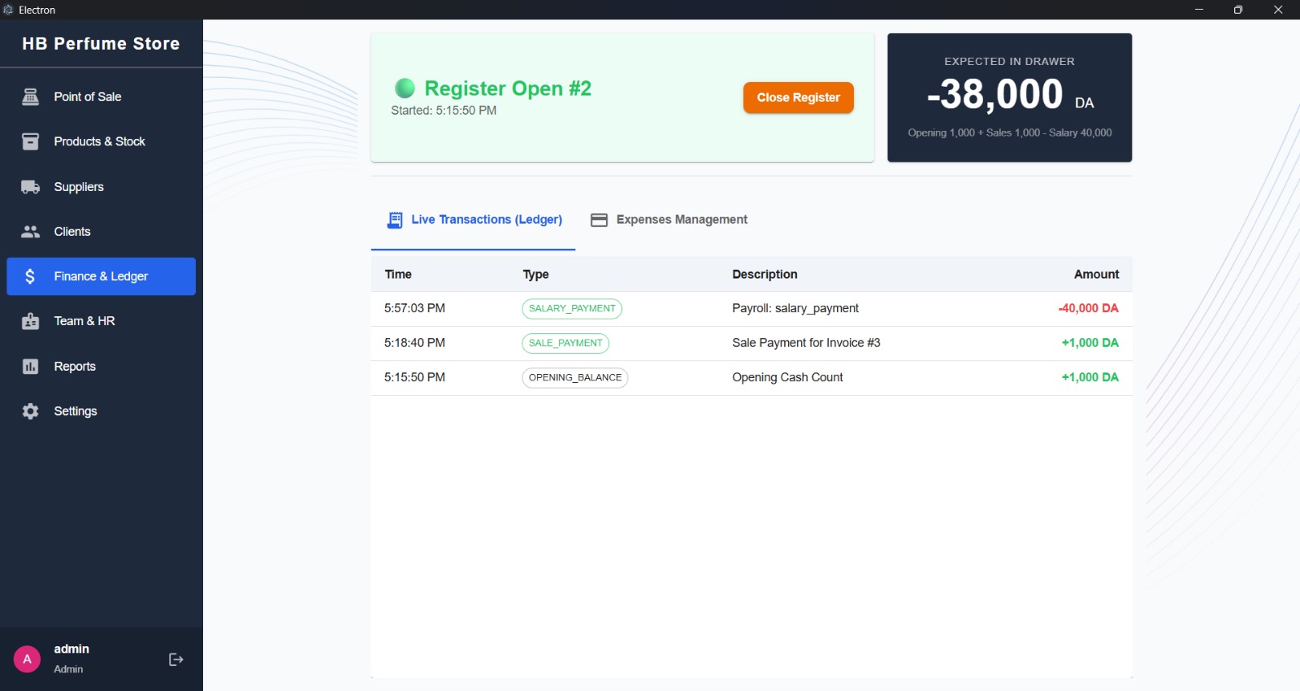Image resolution: width=1300 pixels, height=691 pixels.
Task: Click the SALE_PAYMENT type badge
Action: (565, 343)
